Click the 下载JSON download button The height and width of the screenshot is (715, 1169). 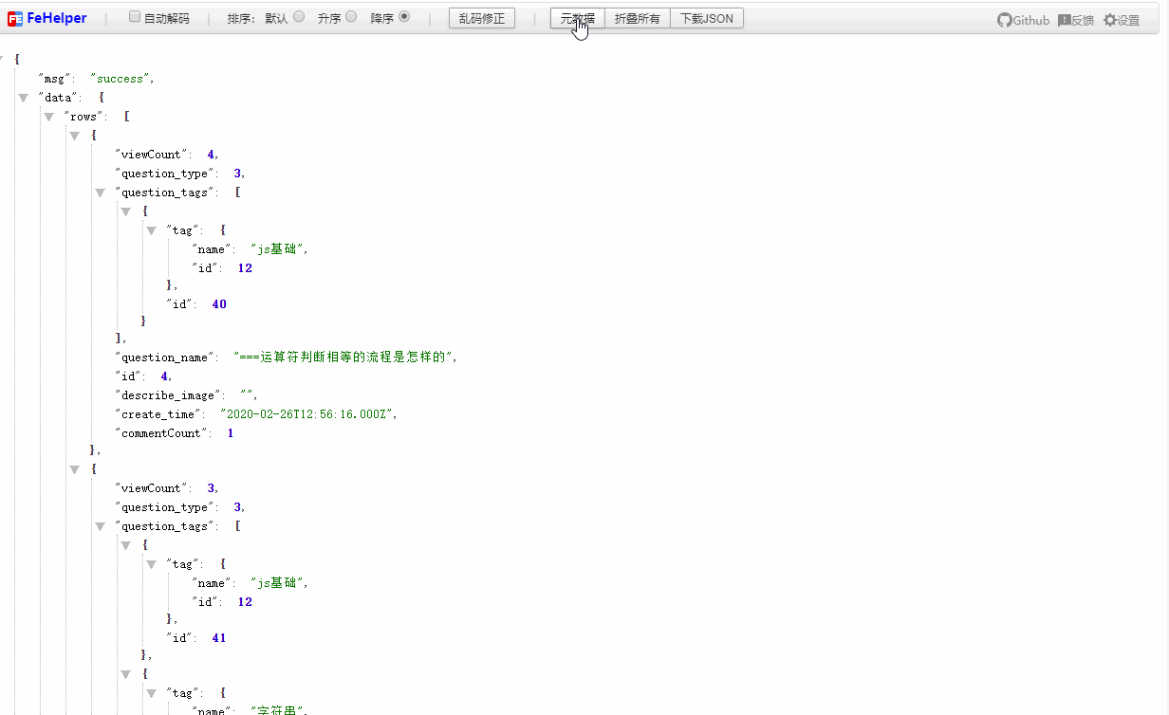pyautogui.click(x=707, y=19)
